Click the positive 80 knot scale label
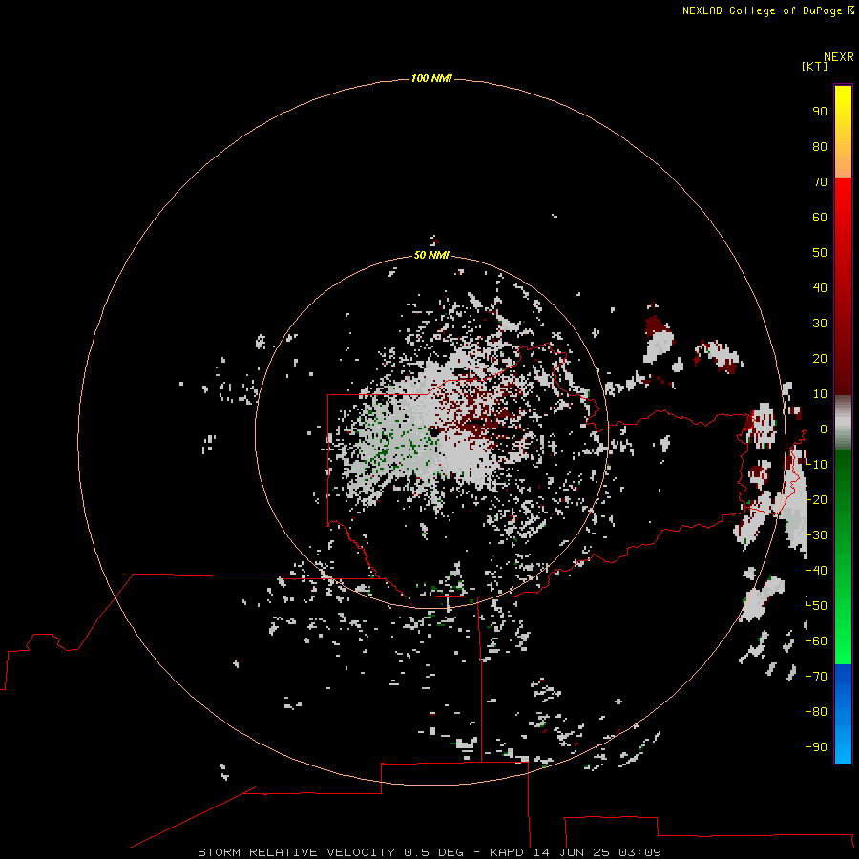The height and width of the screenshot is (859, 859). tap(820, 146)
